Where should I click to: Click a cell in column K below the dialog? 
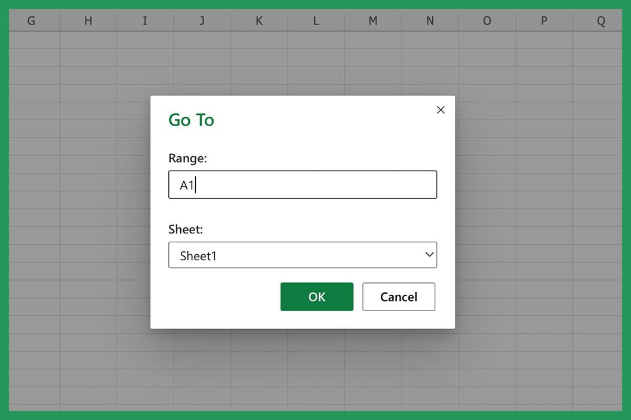[259, 371]
